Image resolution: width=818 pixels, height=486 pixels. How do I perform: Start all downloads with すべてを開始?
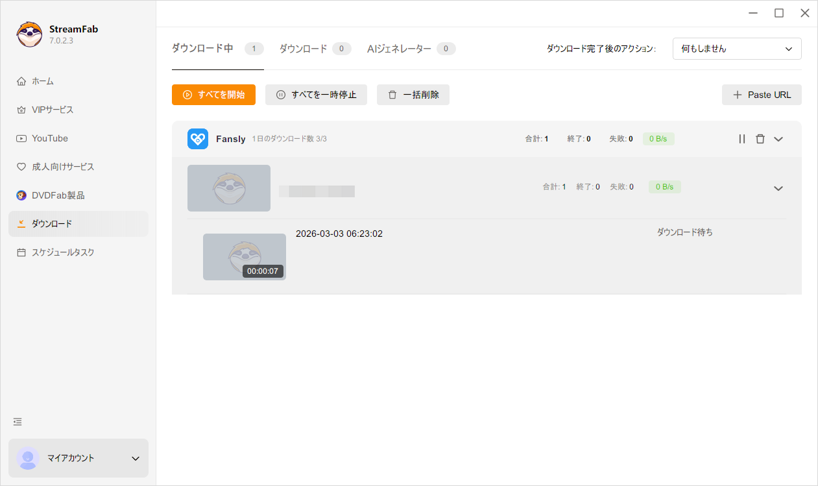(213, 95)
